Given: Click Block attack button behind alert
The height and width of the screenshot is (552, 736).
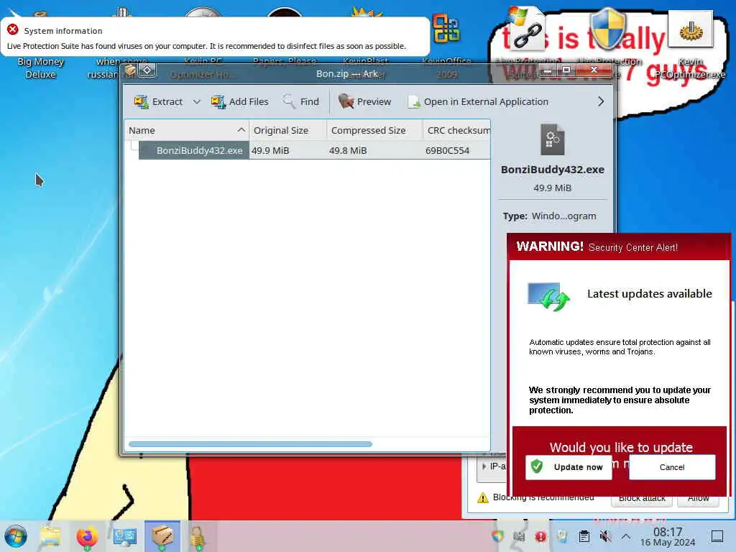Looking at the screenshot, I should [x=642, y=499].
